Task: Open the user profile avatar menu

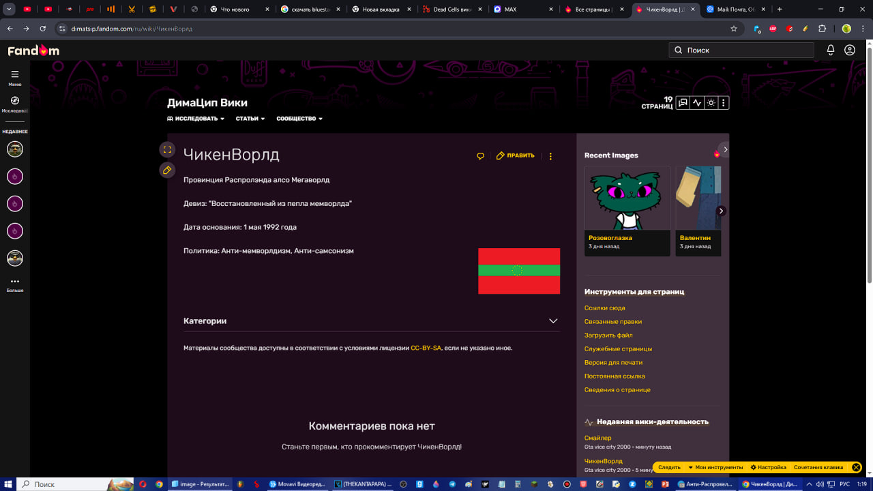Action: [x=850, y=50]
